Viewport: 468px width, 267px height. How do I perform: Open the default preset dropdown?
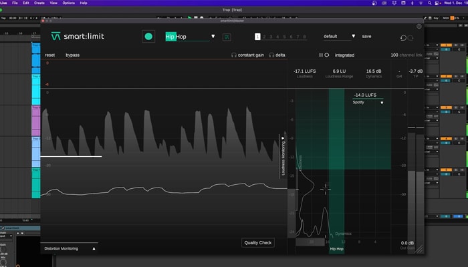[x=354, y=36]
